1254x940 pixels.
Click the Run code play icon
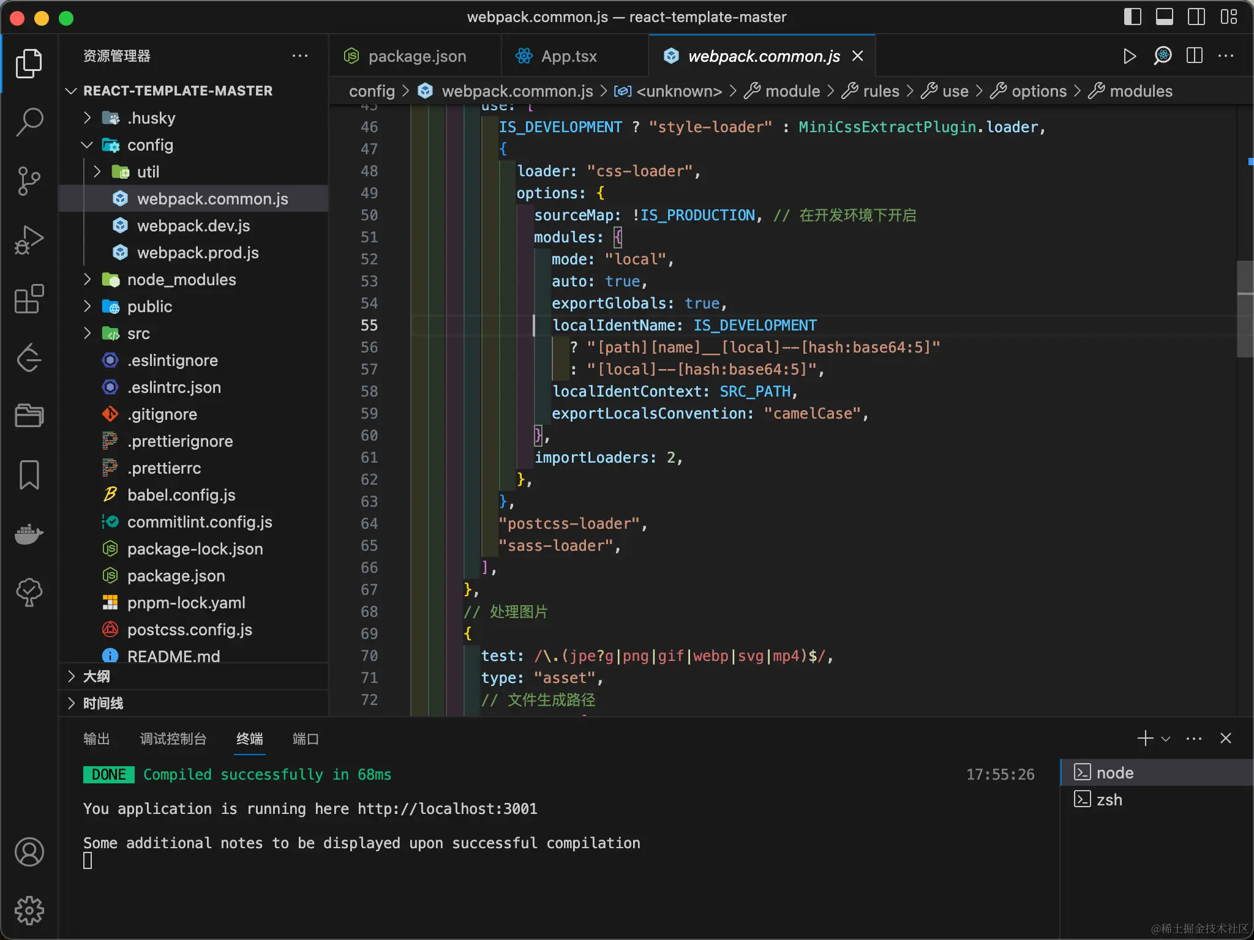pyautogui.click(x=1130, y=56)
